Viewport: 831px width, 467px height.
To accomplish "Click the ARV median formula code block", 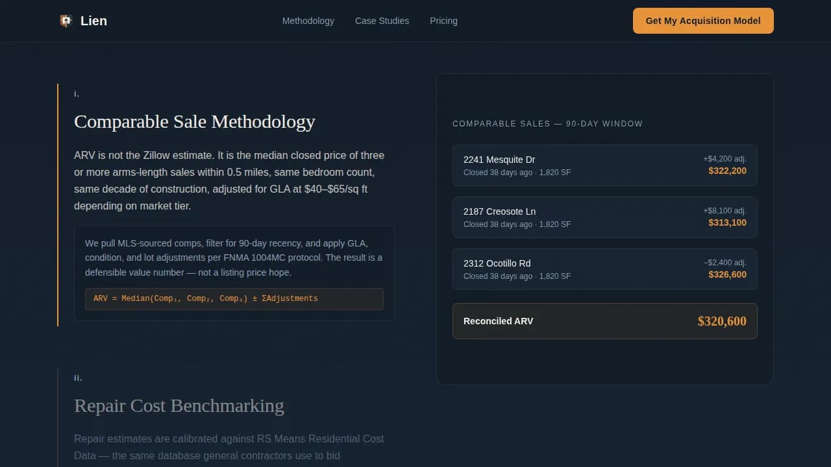I will (x=234, y=299).
